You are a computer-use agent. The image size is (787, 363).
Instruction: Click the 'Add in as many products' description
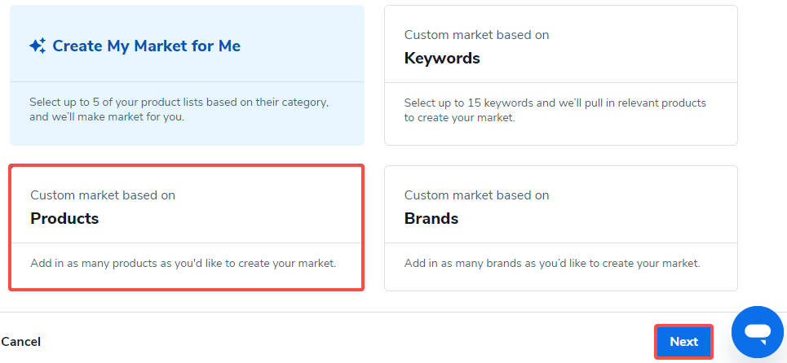[183, 264]
